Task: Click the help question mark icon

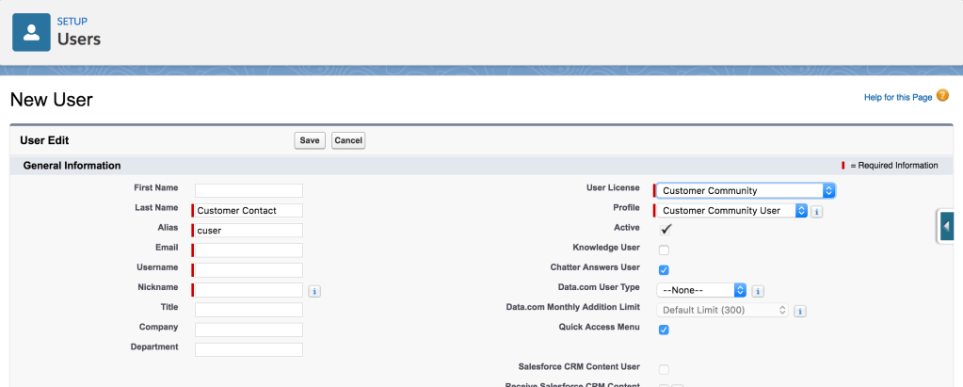Action: (942, 96)
